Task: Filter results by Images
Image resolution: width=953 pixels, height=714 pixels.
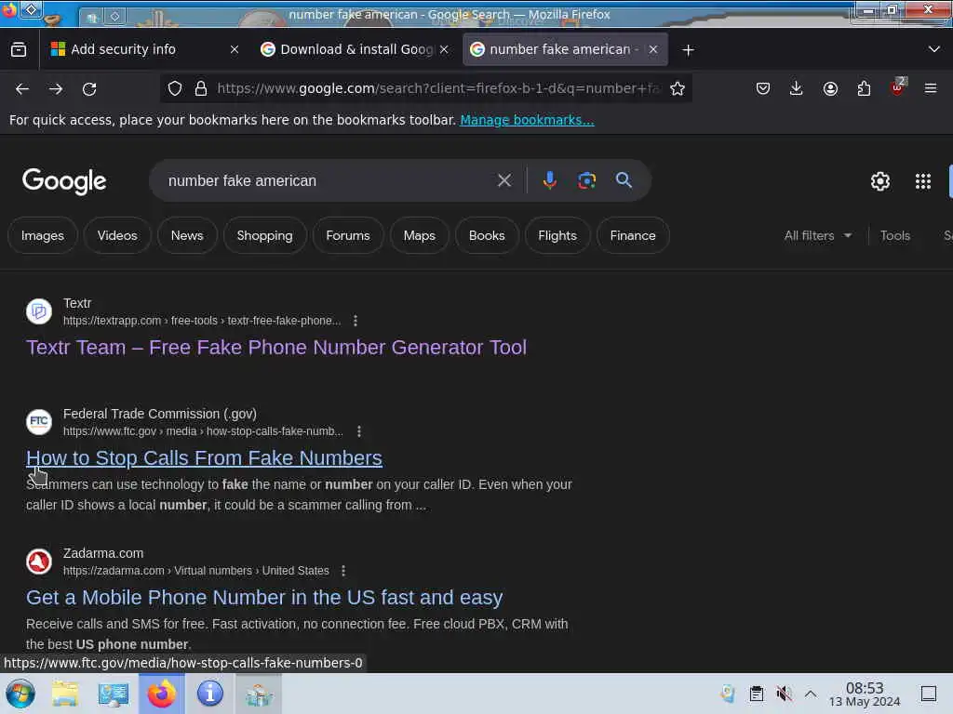Action: coord(43,235)
